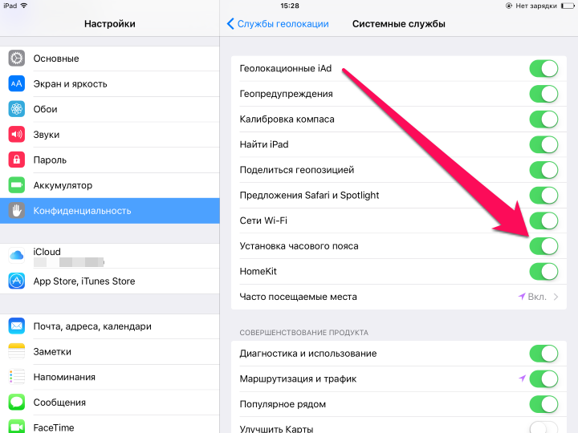Tap the Экран и яркость icon
578x433 pixels.
pos(17,83)
